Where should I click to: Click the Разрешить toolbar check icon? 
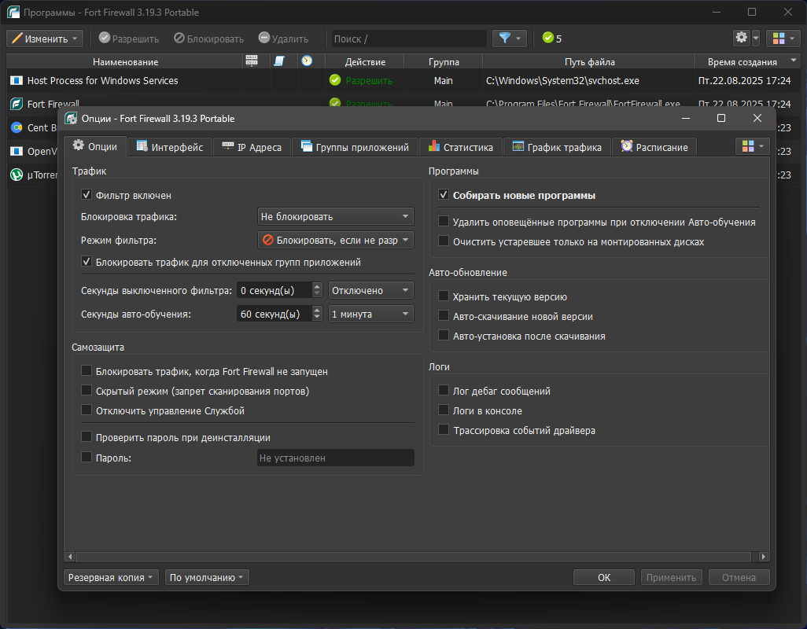coord(105,38)
